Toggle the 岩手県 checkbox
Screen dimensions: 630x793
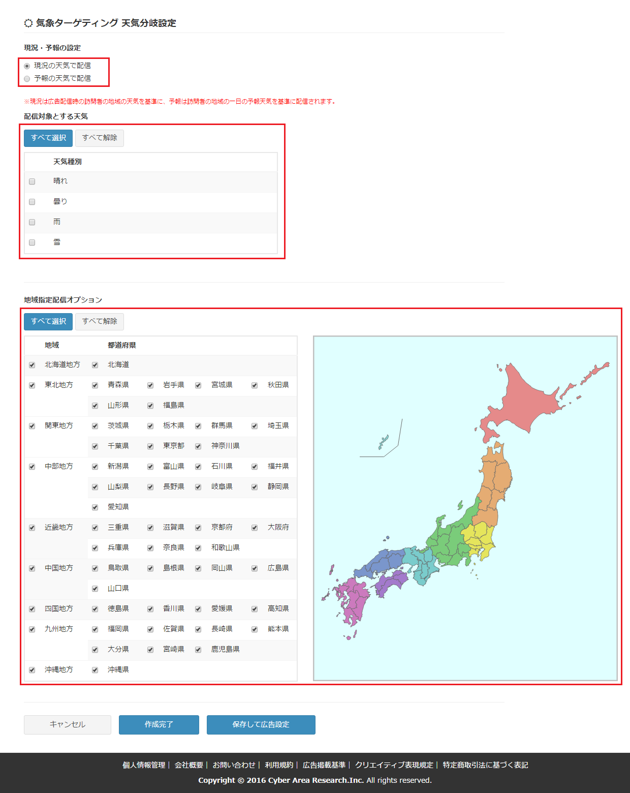coord(150,385)
